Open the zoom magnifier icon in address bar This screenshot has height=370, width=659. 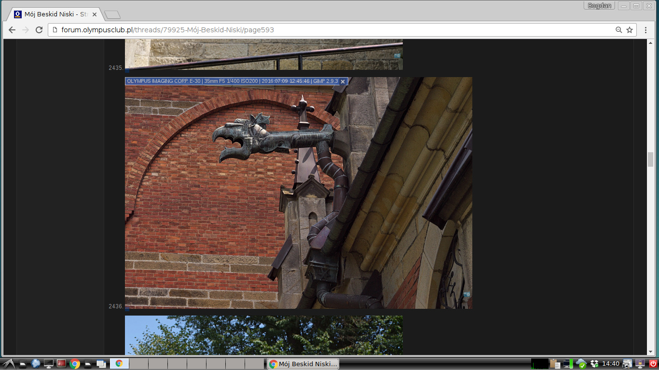tap(618, 30)
